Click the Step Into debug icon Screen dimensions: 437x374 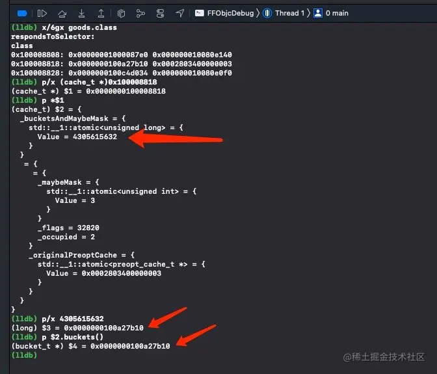(81, 14)
